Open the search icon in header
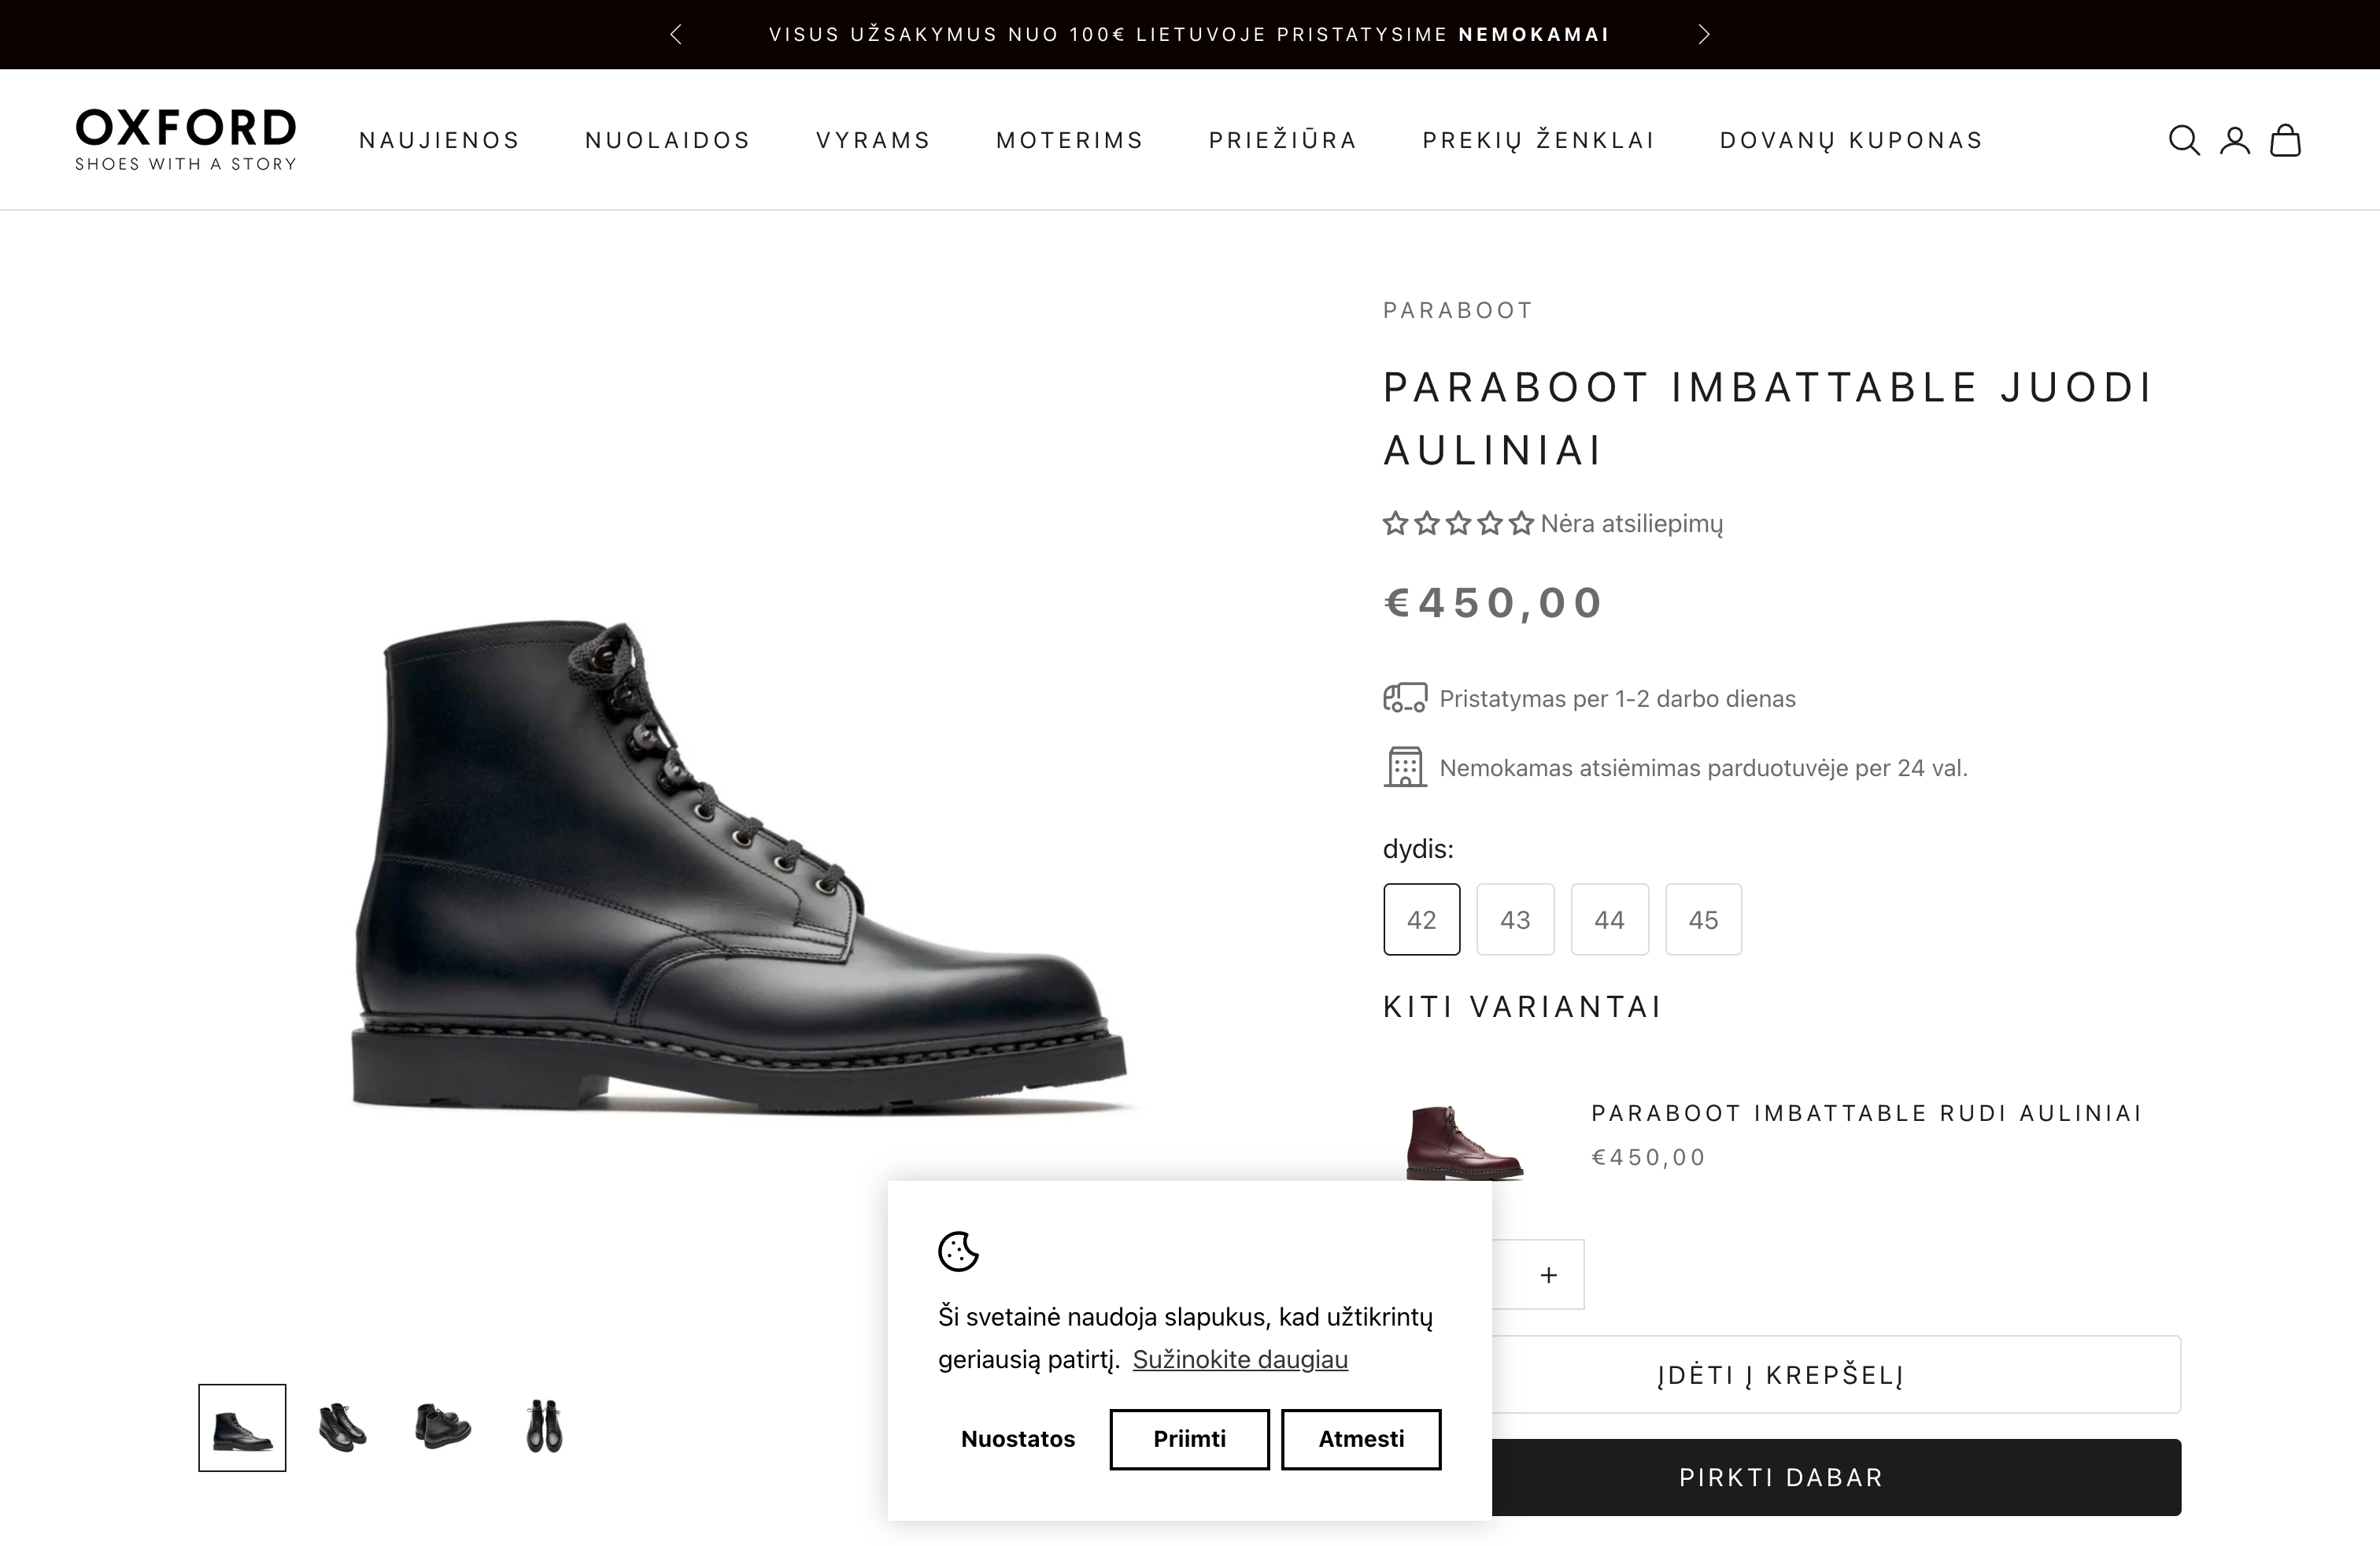This screenshot has height=1546, width=2380. (2183, 140)
